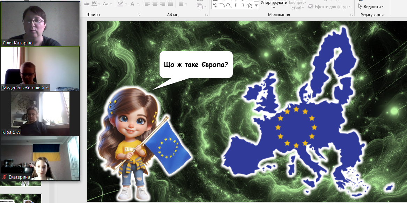The height and width of the screenshot is (203, 407).
Task: Select the 5-point Star shape
Action: [x=250, y=5]
